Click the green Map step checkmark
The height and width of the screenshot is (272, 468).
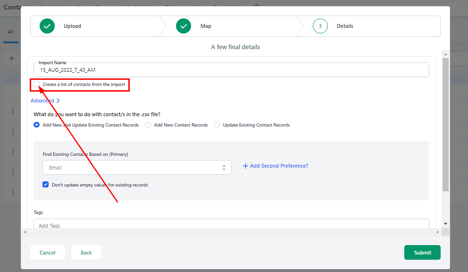point(184,26)
